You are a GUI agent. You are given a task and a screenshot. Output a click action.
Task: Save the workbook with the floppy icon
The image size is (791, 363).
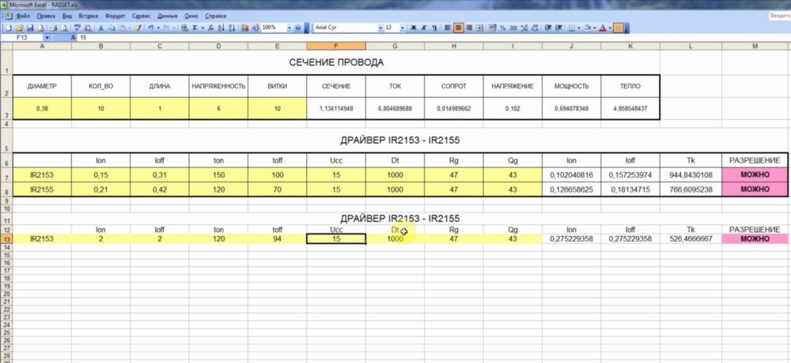pyautogui.click(x=30, y=28)
